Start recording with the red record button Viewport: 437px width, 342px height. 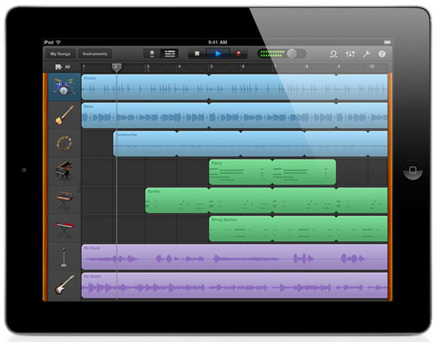pyautogui.click(x=239, y=53)
